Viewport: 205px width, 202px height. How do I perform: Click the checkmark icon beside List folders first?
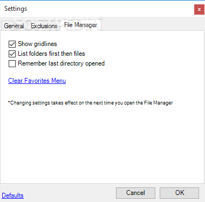[x=12, y=54]
